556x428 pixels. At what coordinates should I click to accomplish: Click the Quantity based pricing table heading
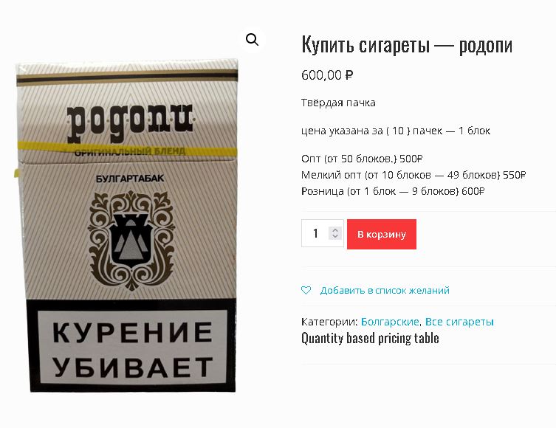[370, 339]
